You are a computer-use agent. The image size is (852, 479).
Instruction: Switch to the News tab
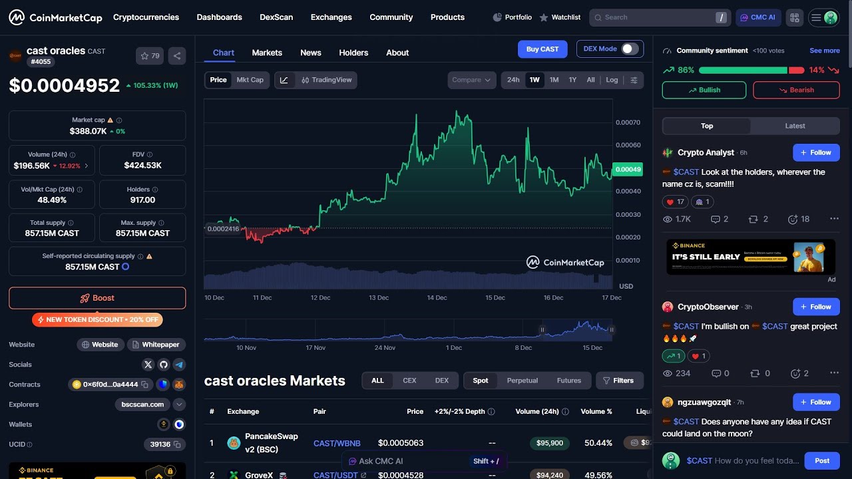click(x=311, y=53)
